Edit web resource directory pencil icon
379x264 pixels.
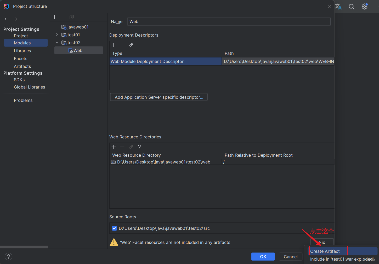click(x=131, y=147)
